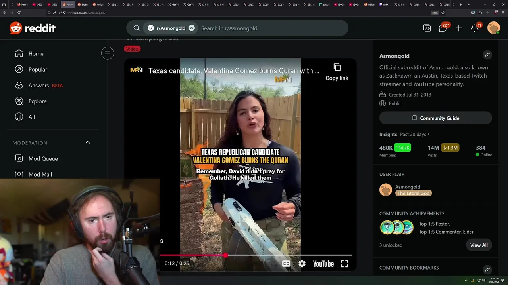508x285 pixels.
Task: Open the Reddit home logo
Action: pos(33,28)
